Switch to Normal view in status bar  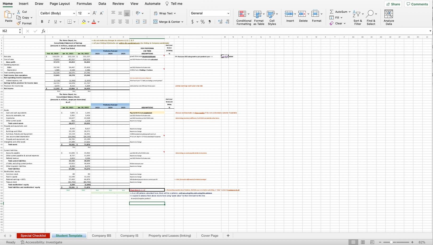tap(353, 242)
